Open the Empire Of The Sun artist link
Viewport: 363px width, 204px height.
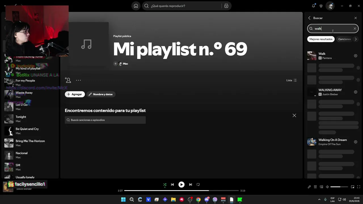(x=330, y=144)
